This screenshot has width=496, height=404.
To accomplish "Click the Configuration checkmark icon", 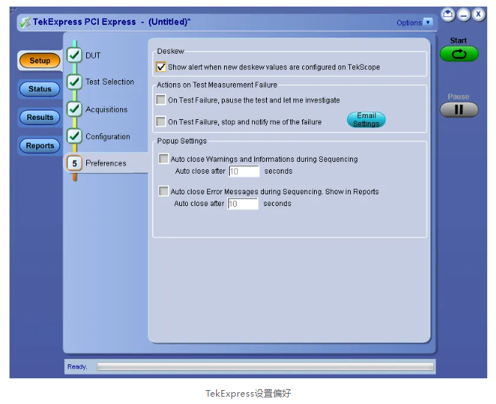I will tap(74, 136).
